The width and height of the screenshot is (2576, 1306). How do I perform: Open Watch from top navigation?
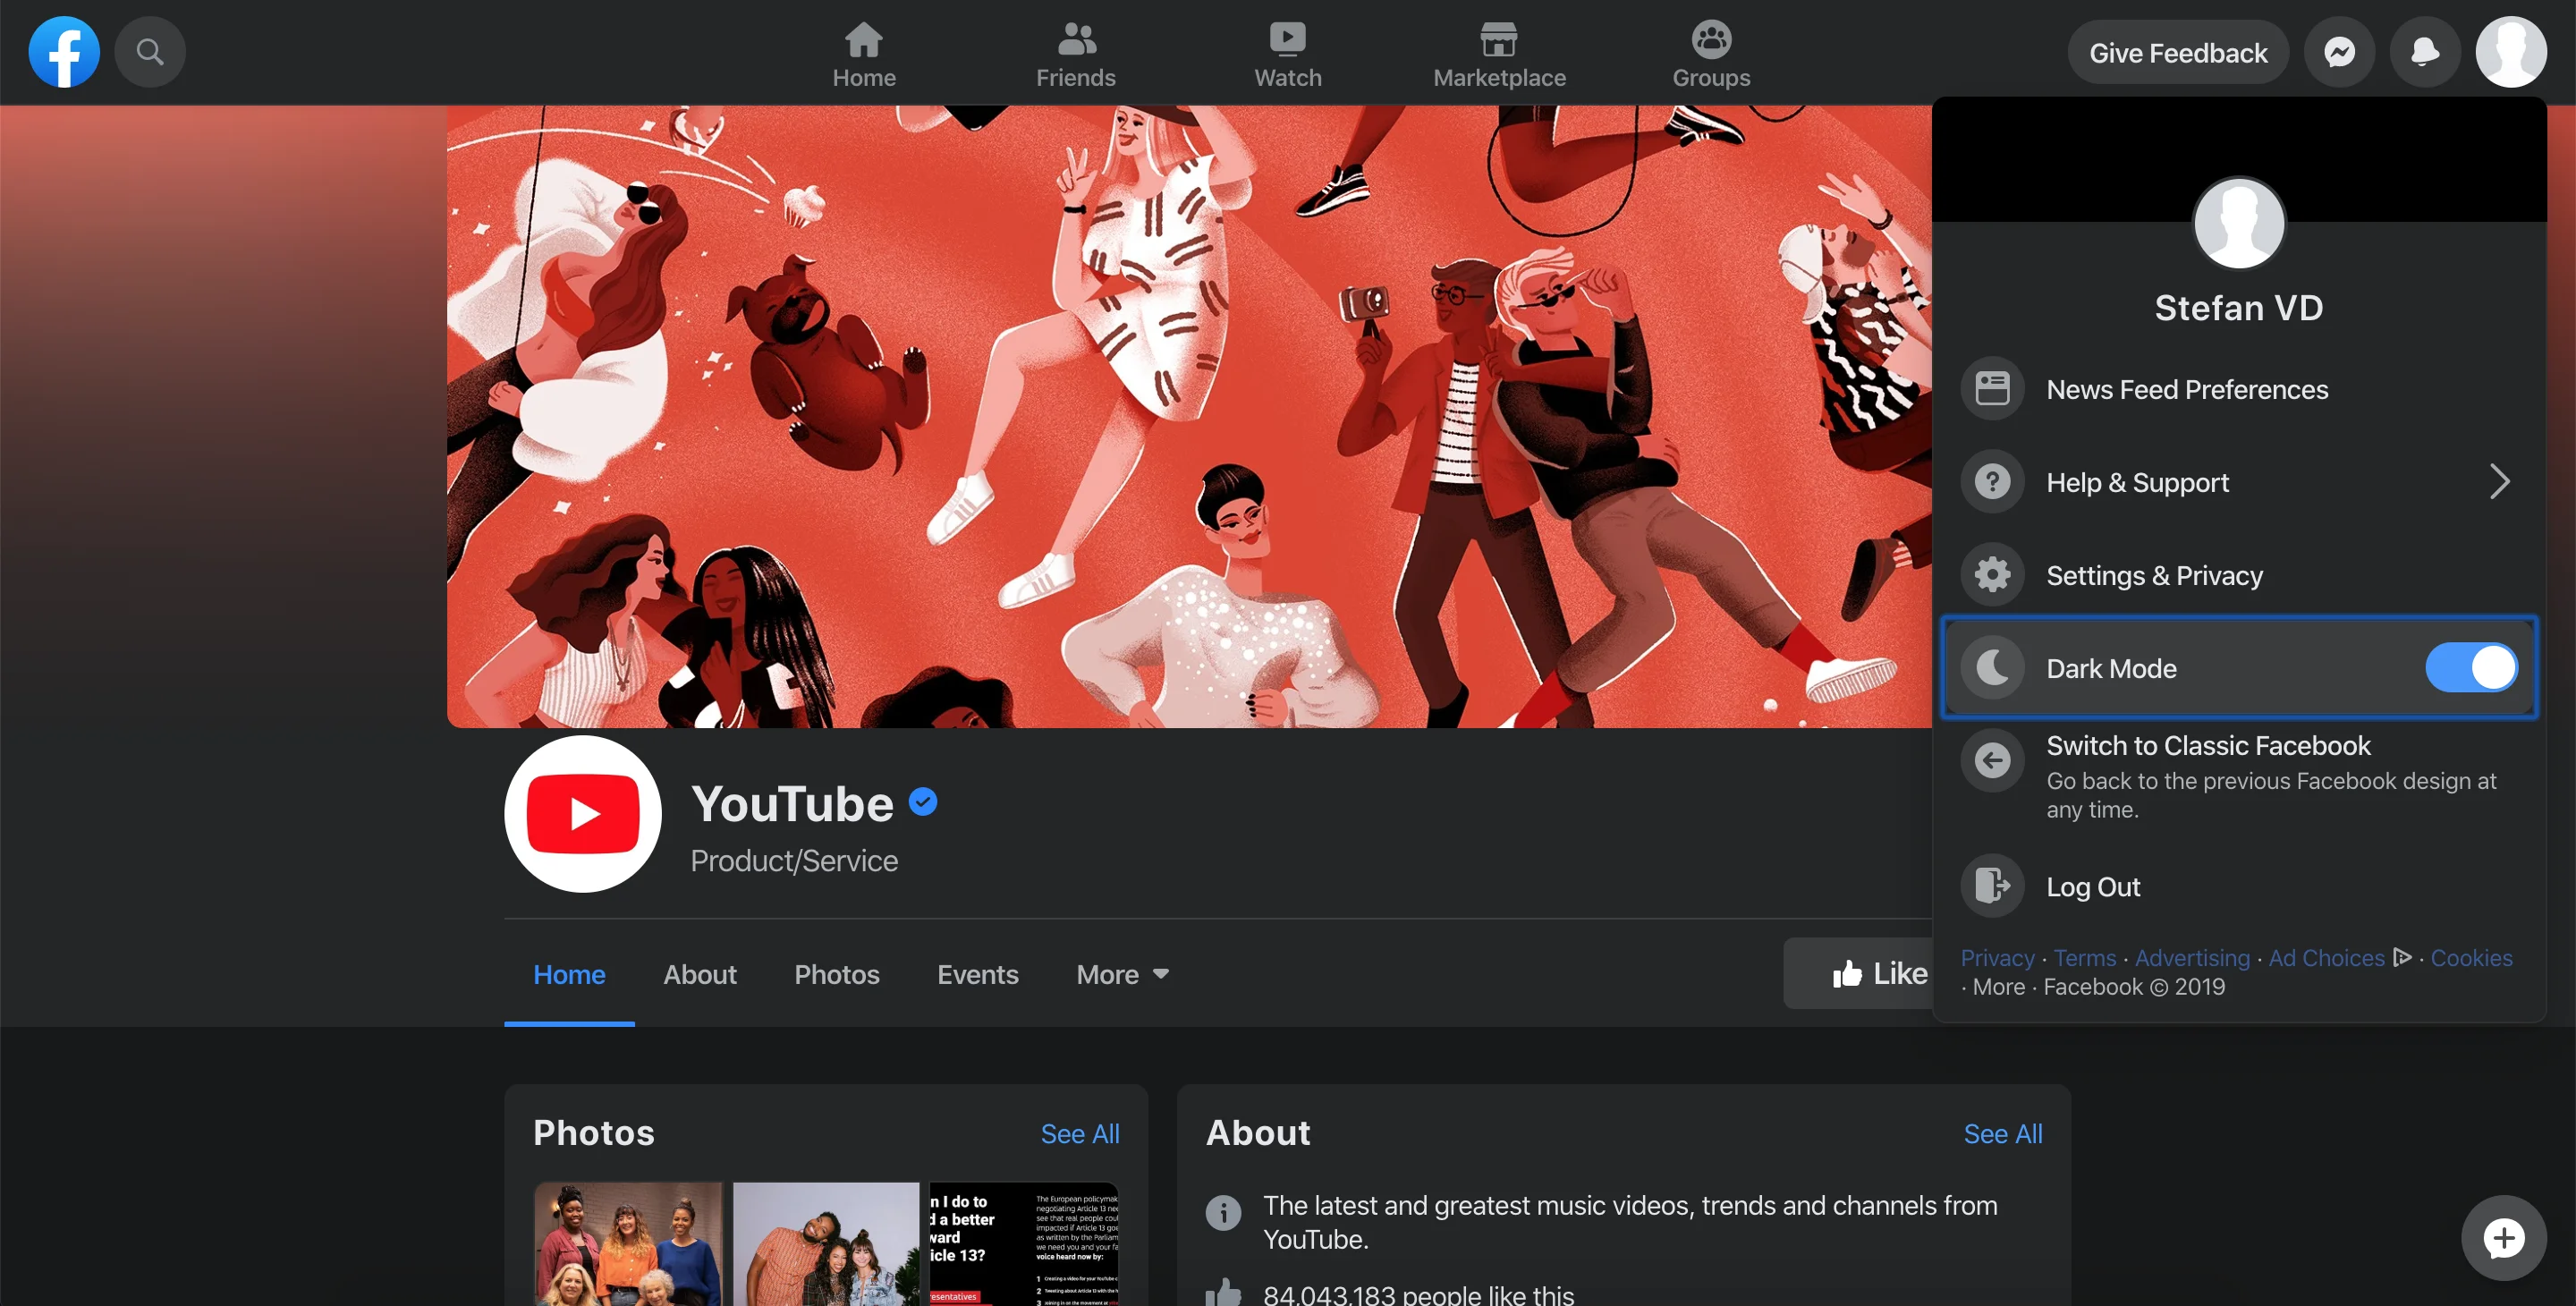1288,55
